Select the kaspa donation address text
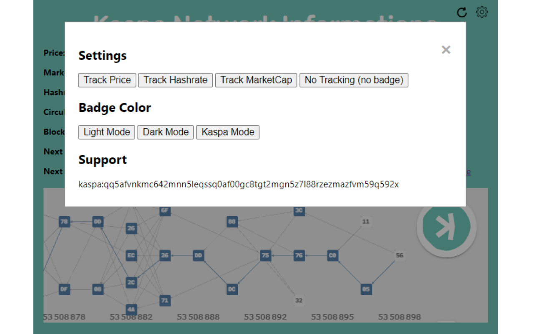The height and width of the screenshot is (334, 534). 239,184
